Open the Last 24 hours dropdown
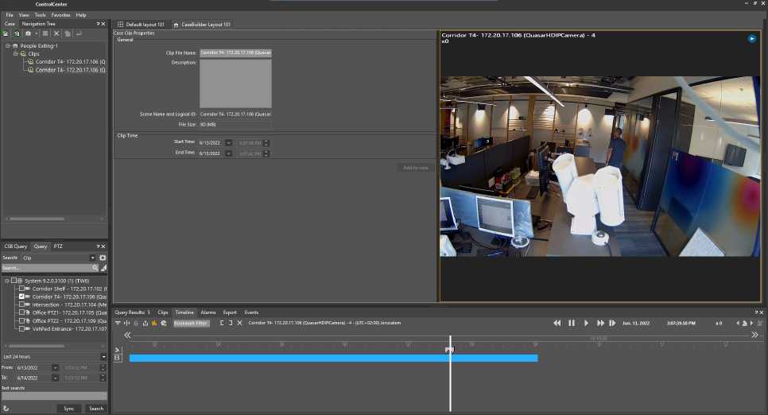The height and width of the screenshot is (415, 768). coord(103,357)
